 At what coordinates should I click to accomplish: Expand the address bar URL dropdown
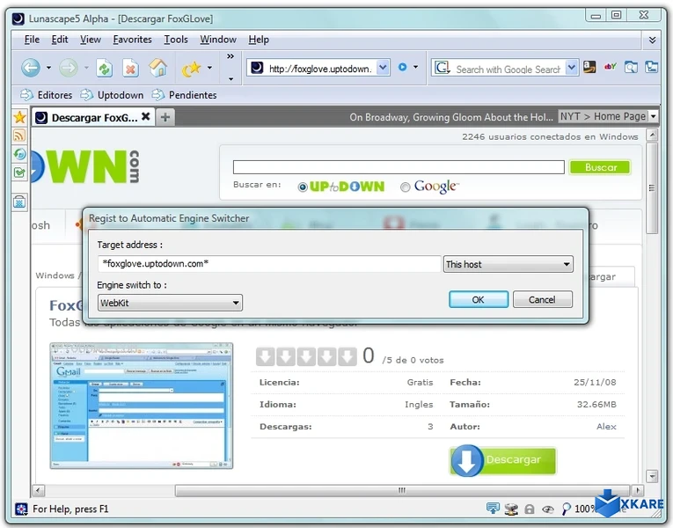tap(383, 68)
